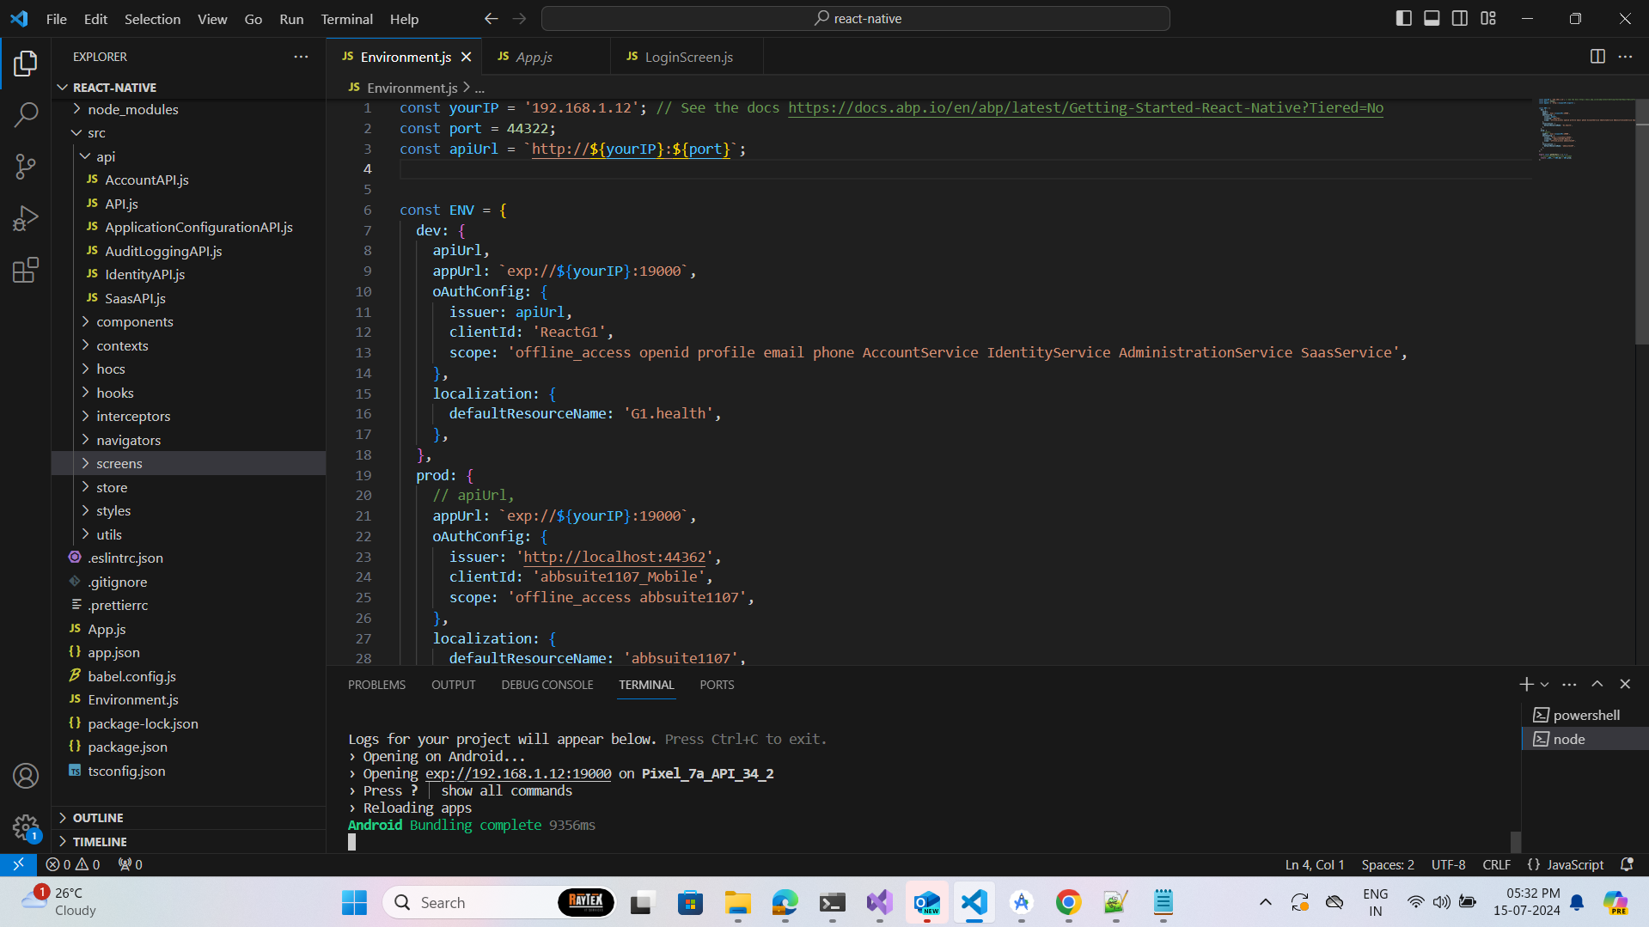Expand the screens folder
1649x927 pixels.
(119, 463)
